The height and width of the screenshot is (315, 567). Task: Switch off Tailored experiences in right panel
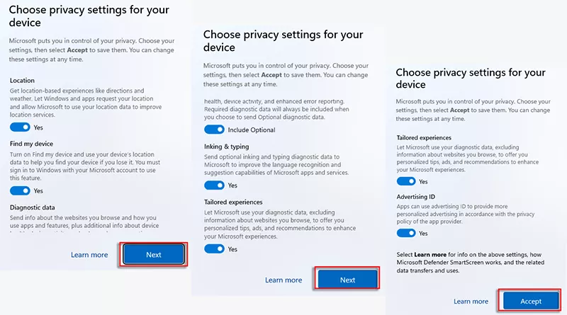(x=406, y=181)
